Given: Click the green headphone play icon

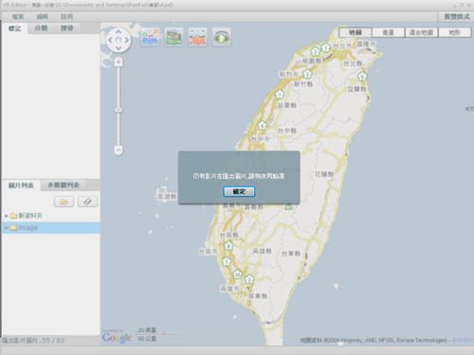Looking at the screenshot, I should [221, 37].
